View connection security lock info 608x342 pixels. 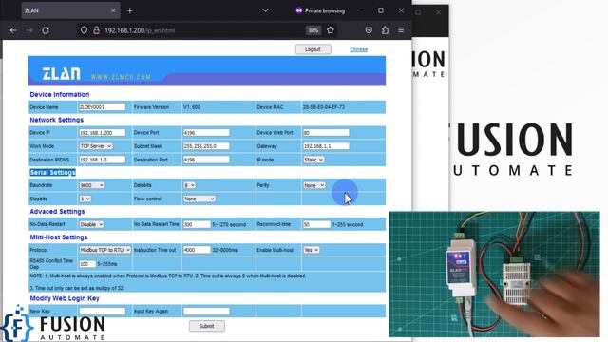[x=96, y=30]
